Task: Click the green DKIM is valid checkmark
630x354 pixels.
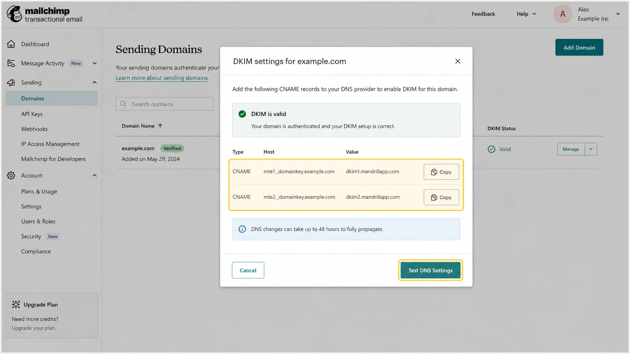Action: pyautogui.click(x=242, y=114)
